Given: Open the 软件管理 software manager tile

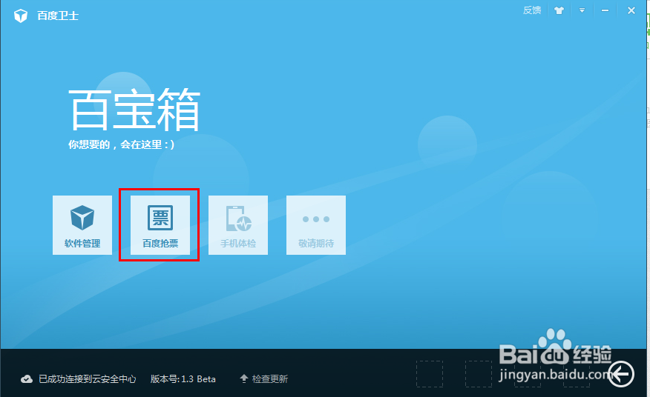Looking at the screenshot, I should 82,224.
